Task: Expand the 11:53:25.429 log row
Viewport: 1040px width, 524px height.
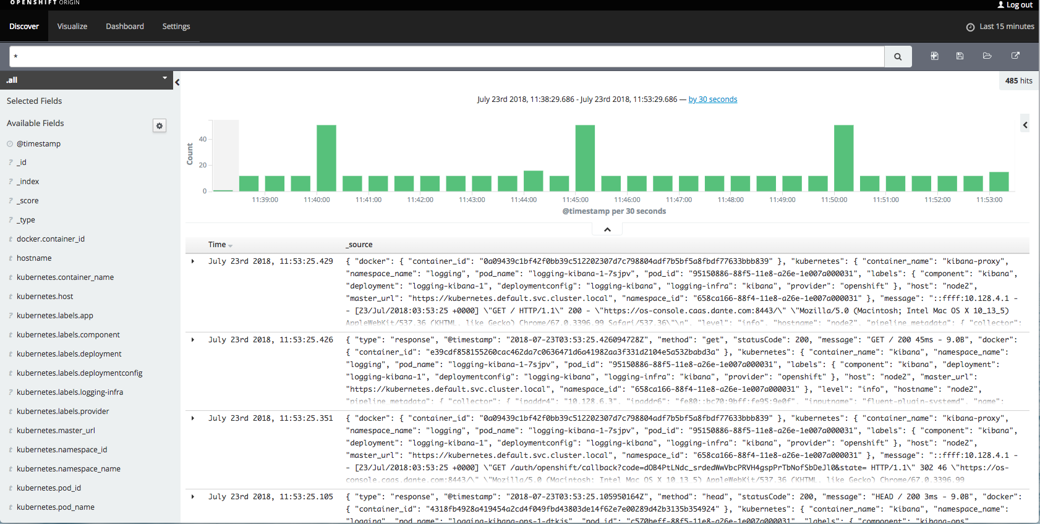Action: pos(193,261)
